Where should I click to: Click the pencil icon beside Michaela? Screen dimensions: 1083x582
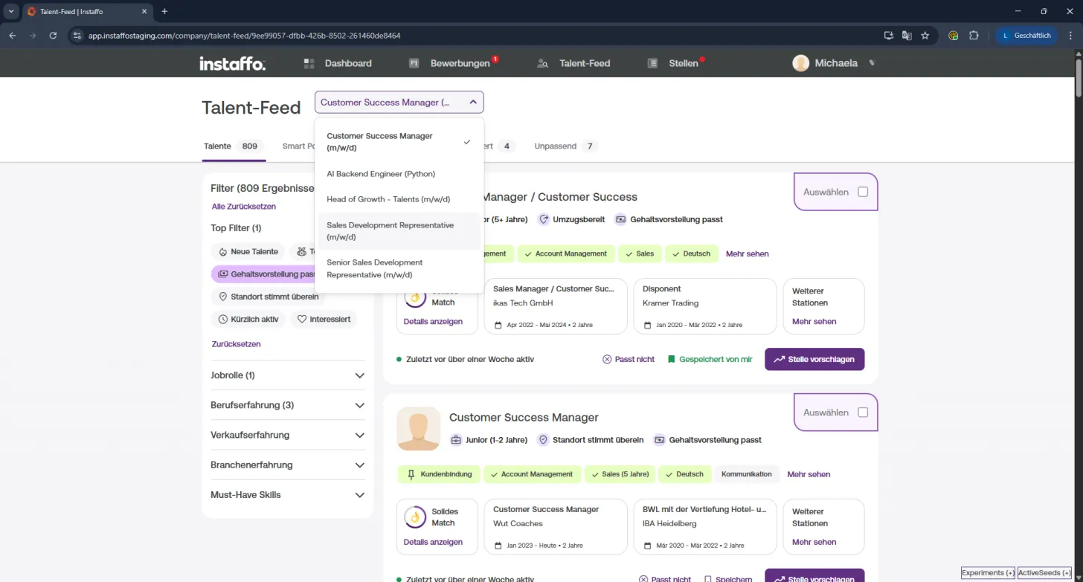(872, 63)
